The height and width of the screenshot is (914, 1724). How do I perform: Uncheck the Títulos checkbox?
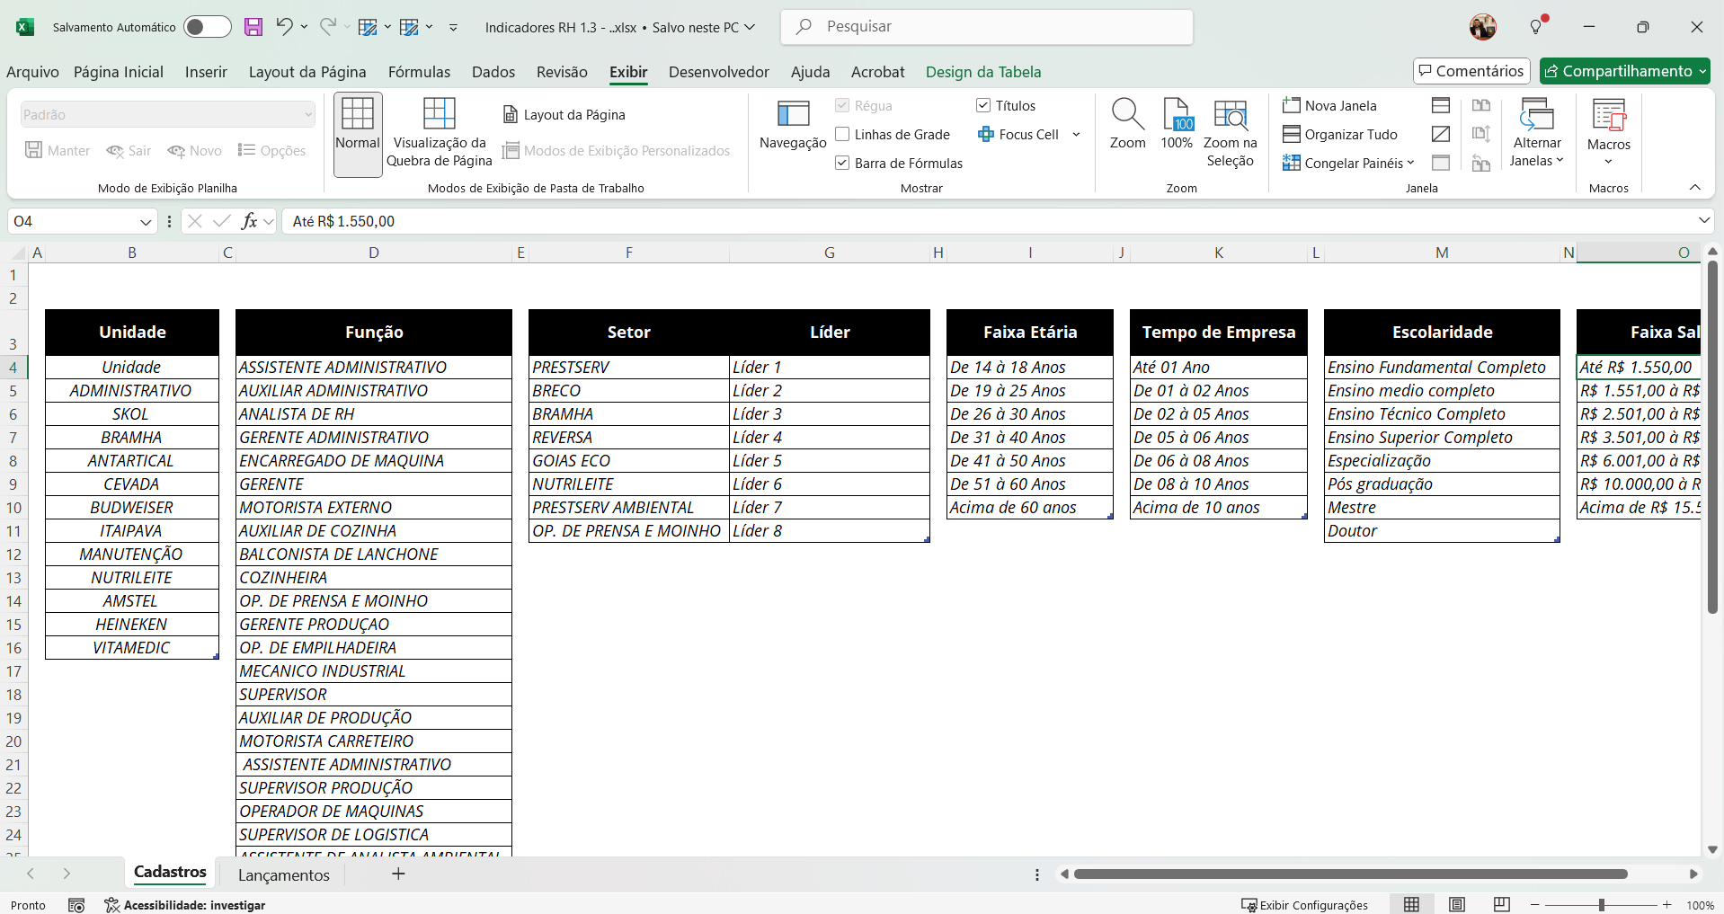(x=983, y=105)
